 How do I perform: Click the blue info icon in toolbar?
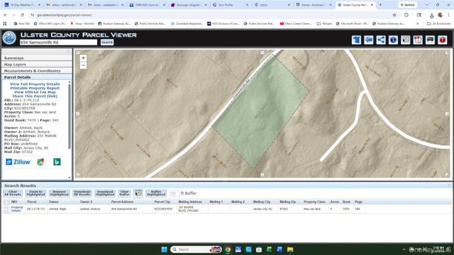(x=393, y=40)
